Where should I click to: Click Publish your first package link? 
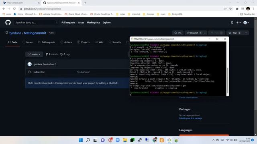click(191, 118)
